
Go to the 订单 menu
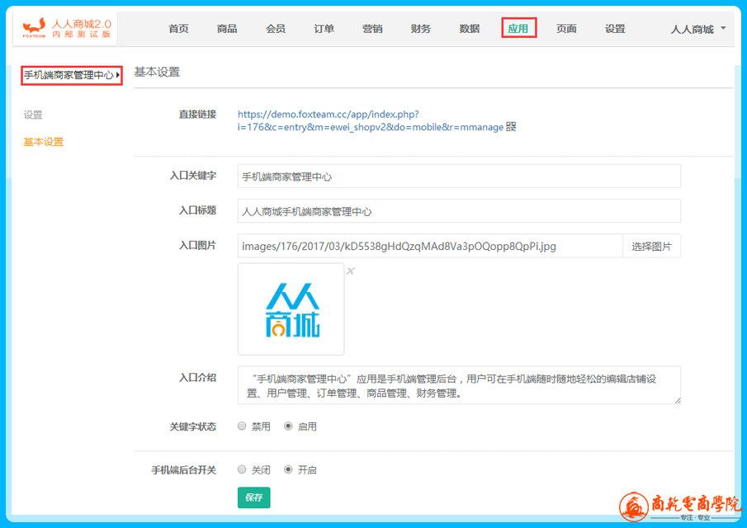[324, 29]
